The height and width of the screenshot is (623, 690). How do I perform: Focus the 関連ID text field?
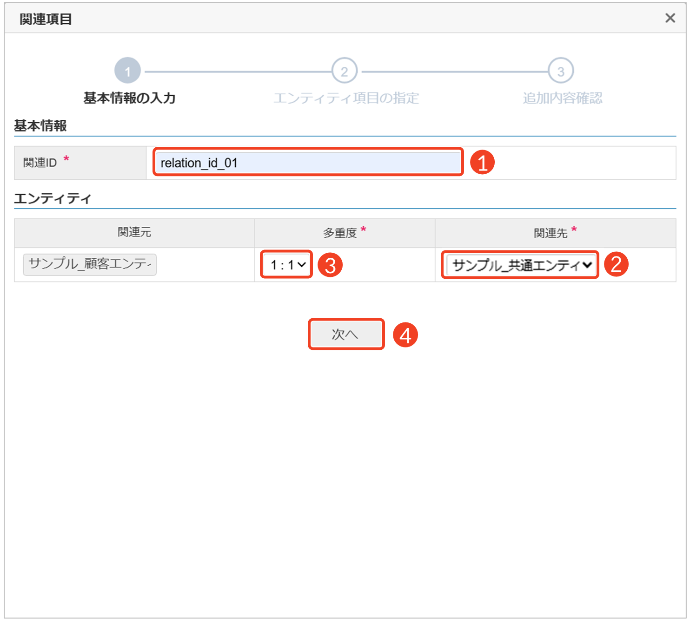tap(308, 163)
